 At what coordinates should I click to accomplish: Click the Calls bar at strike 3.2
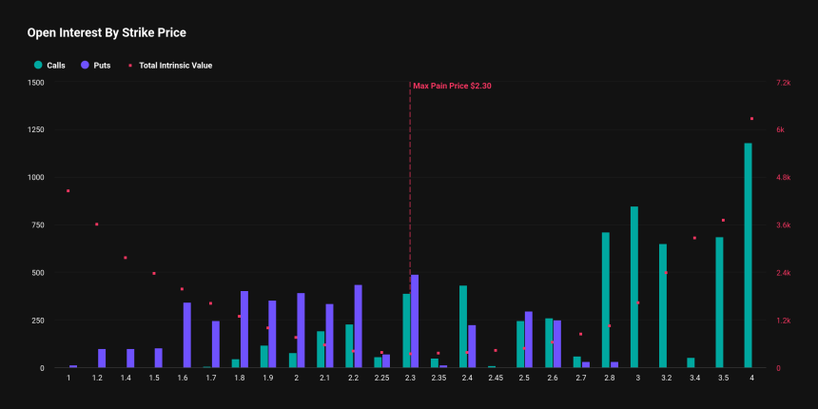663,306
